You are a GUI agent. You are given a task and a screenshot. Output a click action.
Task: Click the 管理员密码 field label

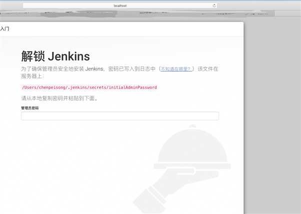30,108
